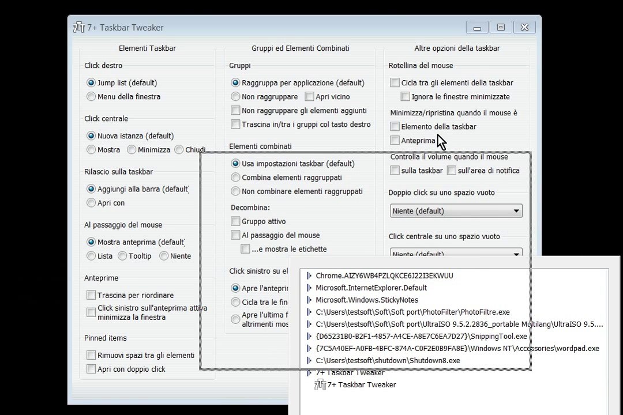Select 7+ Taskbar Tweaker group entry
This screenshot has width=623, height=415.
[x=350, y=372]
